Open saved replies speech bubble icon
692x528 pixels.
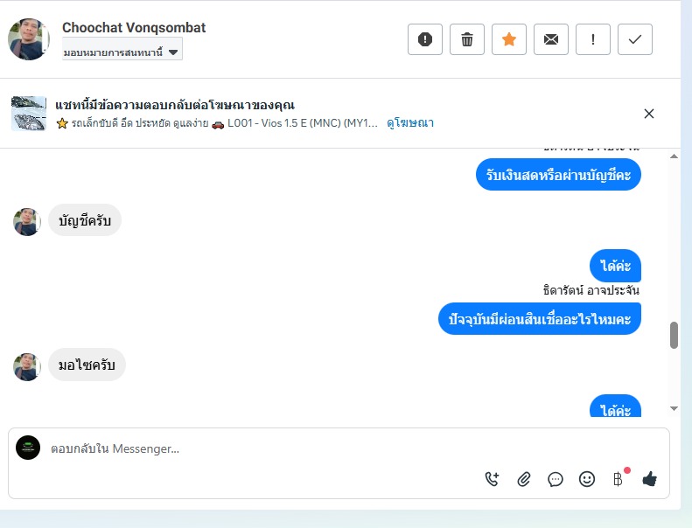556,479
